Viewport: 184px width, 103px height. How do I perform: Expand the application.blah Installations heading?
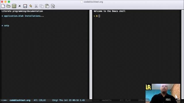pos(23,16)
